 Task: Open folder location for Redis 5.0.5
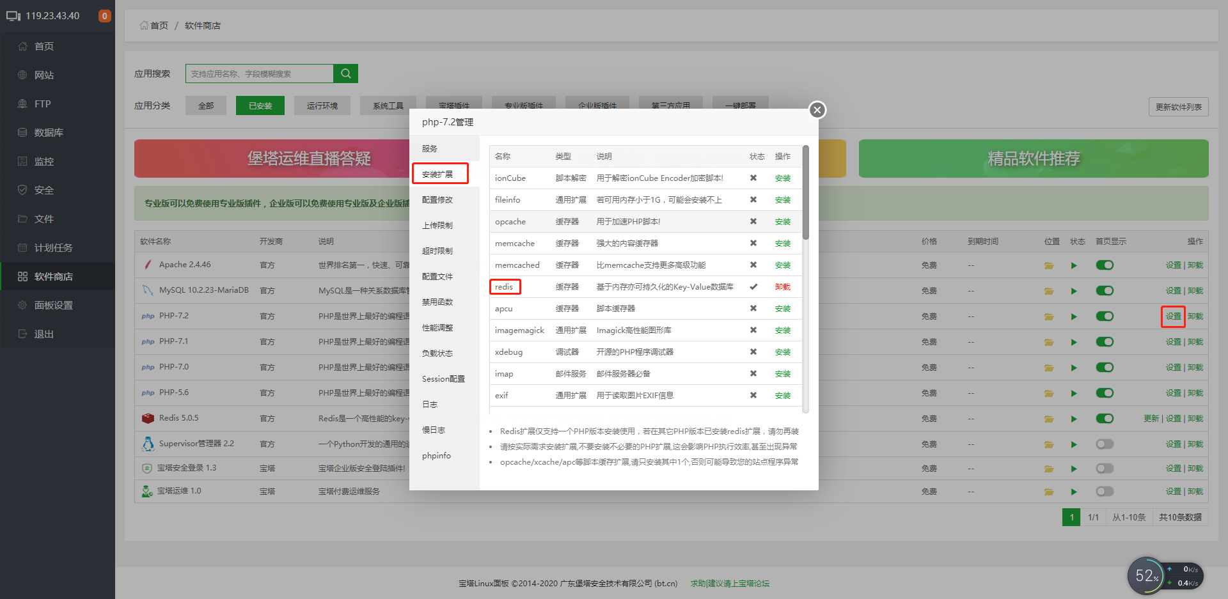pyautogui.click(x=1049, y=419)
